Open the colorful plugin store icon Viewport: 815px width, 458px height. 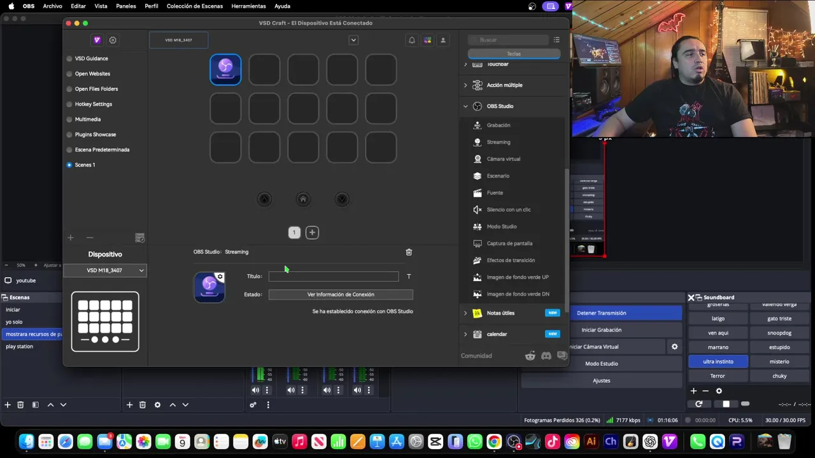click(x=427, y=40)
